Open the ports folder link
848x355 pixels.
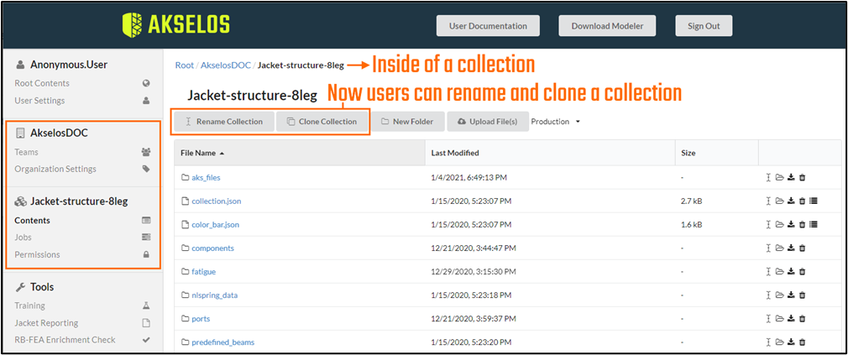201,318
